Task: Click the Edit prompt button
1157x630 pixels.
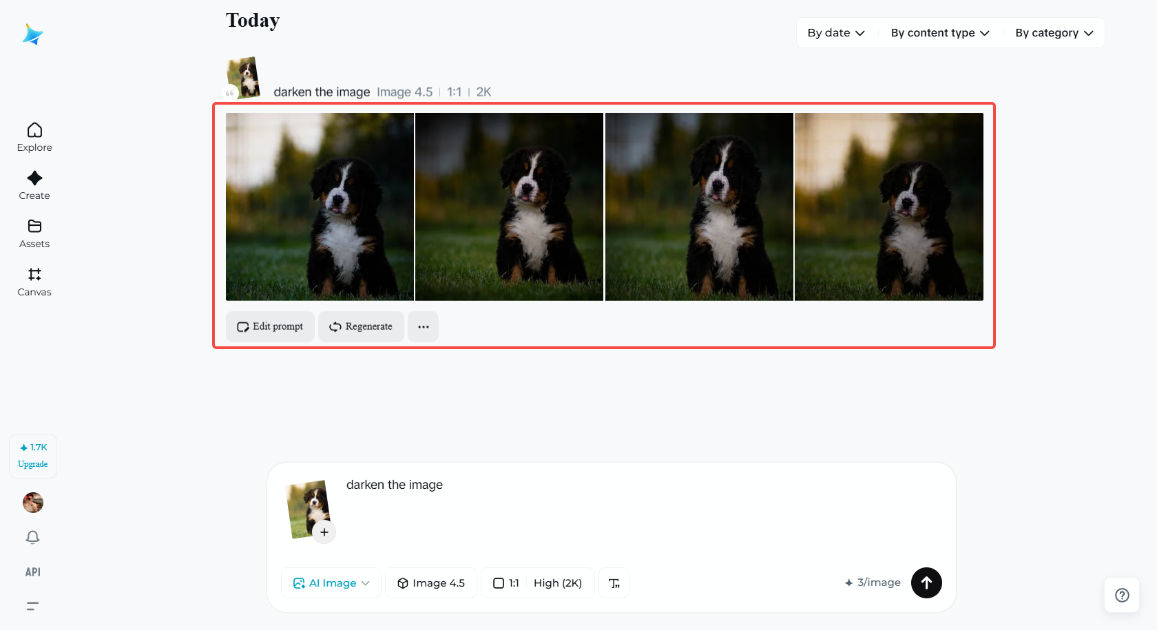Action: (270, 326)
